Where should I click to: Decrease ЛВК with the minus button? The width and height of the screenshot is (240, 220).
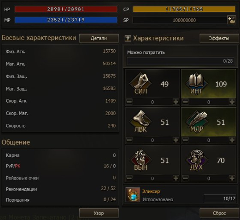click(129, 140)
